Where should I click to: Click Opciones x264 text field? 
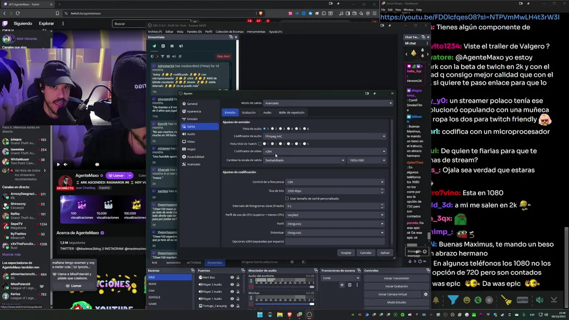[335, 241]
